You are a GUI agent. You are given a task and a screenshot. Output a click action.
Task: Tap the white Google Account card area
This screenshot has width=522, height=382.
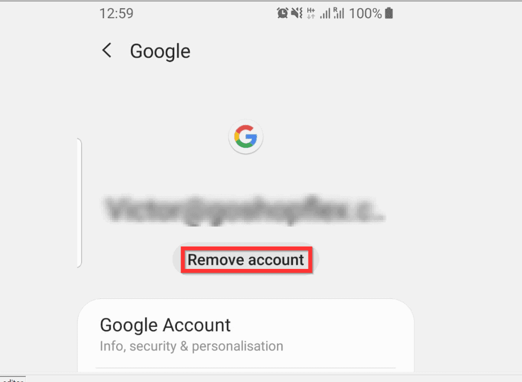pyautogui.click(x=246, y=336)
